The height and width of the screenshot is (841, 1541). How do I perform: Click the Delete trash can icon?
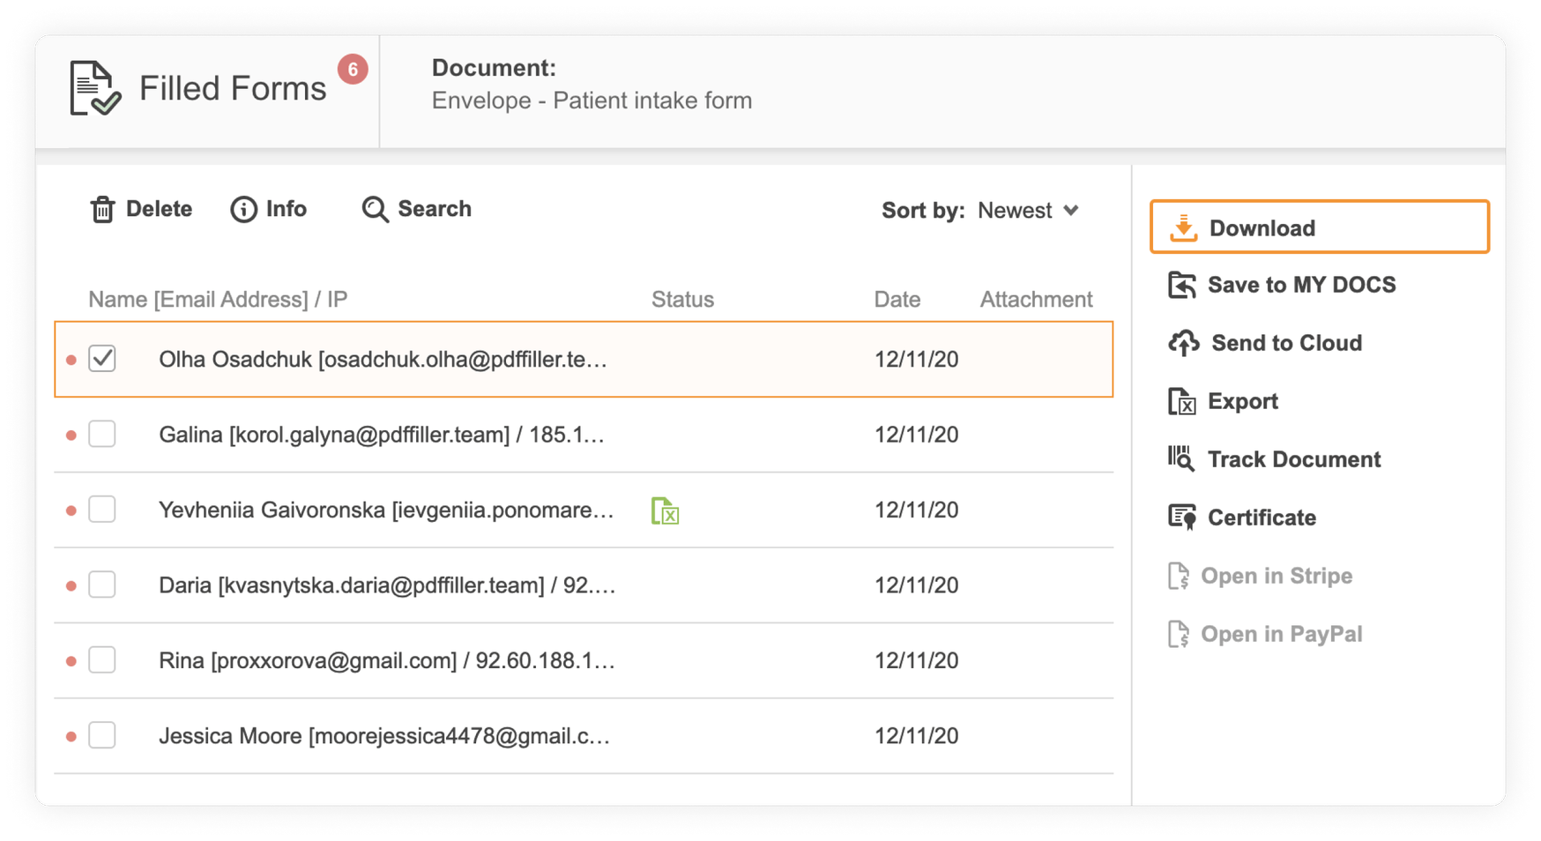pyautogui.click(x=103, y=210)
